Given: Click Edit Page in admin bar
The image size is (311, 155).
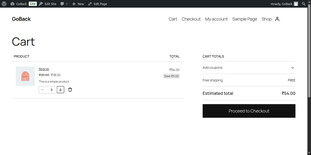Looking at the screenshot, I should coord(97,4).
